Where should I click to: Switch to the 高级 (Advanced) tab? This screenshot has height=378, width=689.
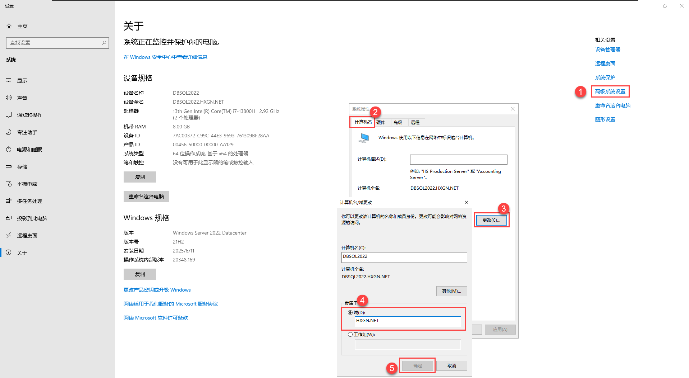pos(398,123)
